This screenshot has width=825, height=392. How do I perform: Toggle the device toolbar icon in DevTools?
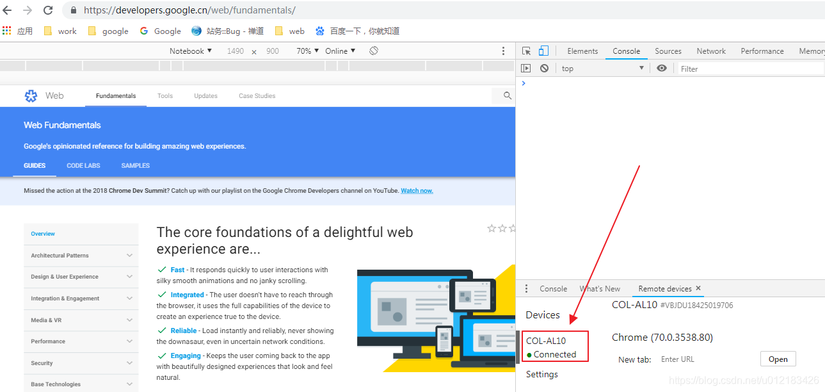pos(543,51)
